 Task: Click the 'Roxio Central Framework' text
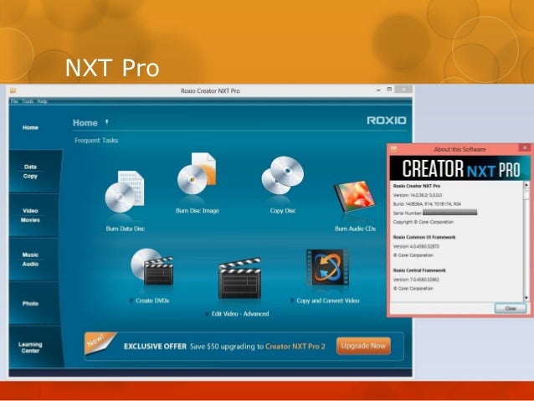419,270
